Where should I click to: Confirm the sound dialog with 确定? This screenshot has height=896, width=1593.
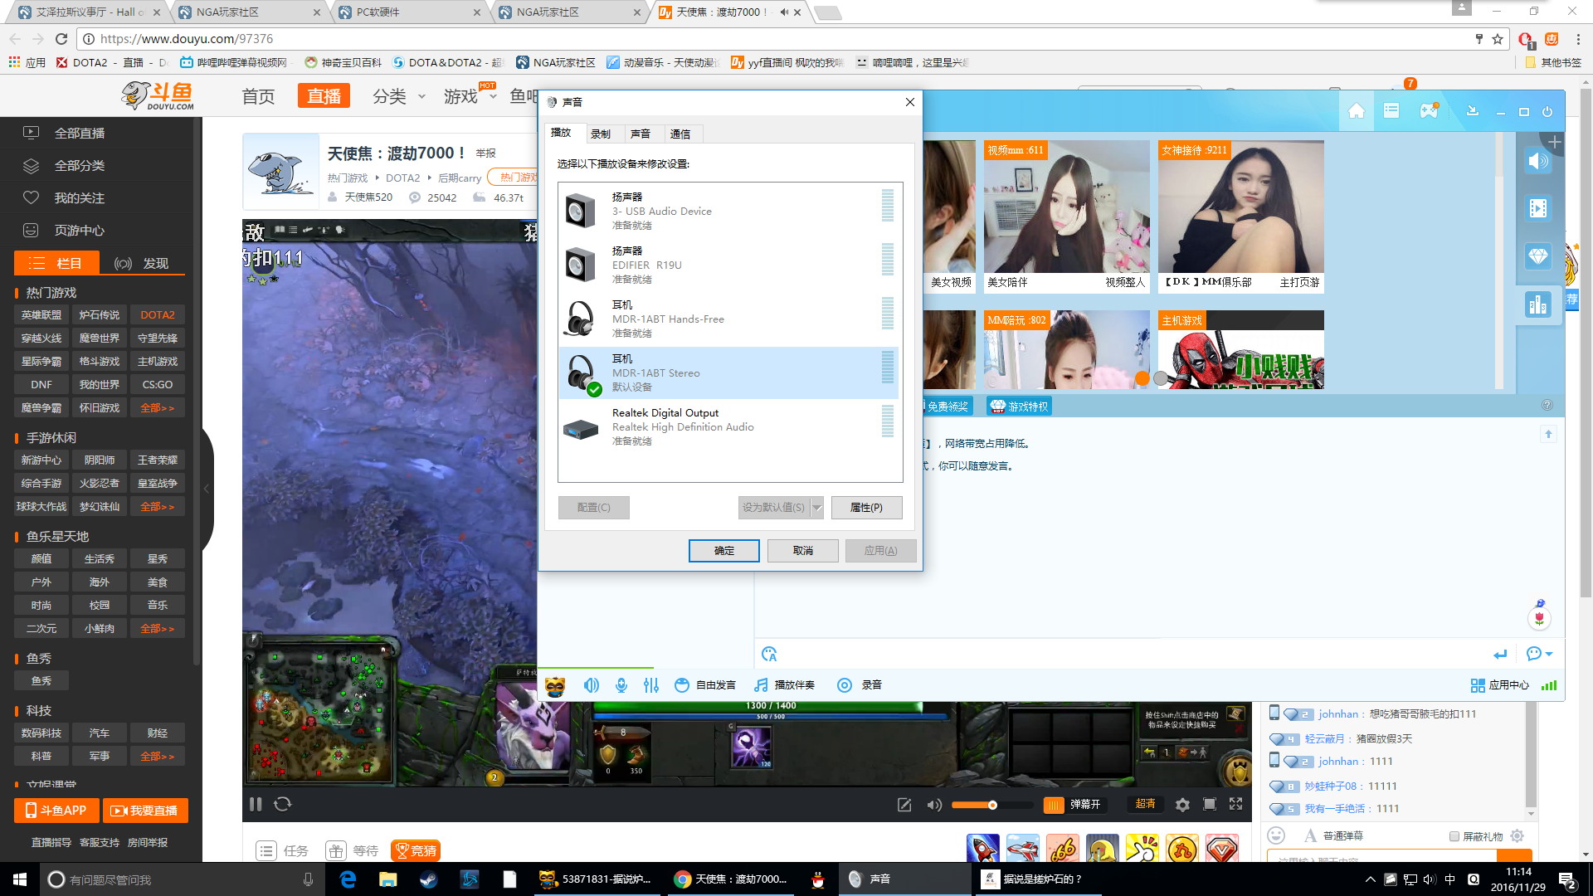[x=723, y=551]
